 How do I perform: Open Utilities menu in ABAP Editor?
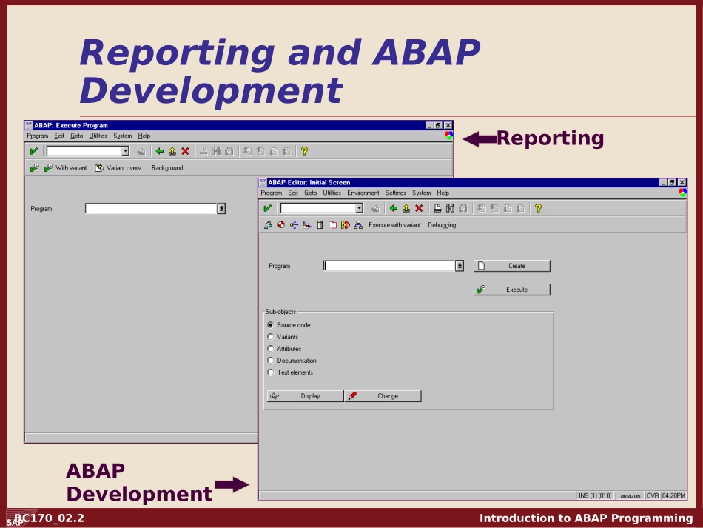(x=332, y=193)
